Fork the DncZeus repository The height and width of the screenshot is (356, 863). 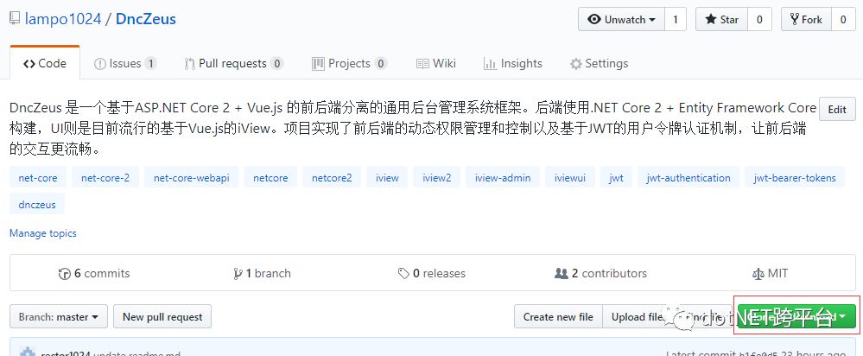pos(806,20)
